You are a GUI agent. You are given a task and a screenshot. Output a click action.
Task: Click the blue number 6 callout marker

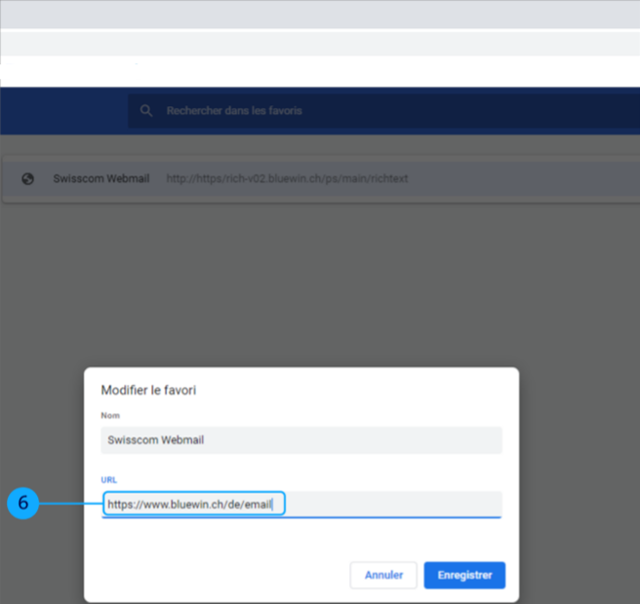[x=23, y=504]
